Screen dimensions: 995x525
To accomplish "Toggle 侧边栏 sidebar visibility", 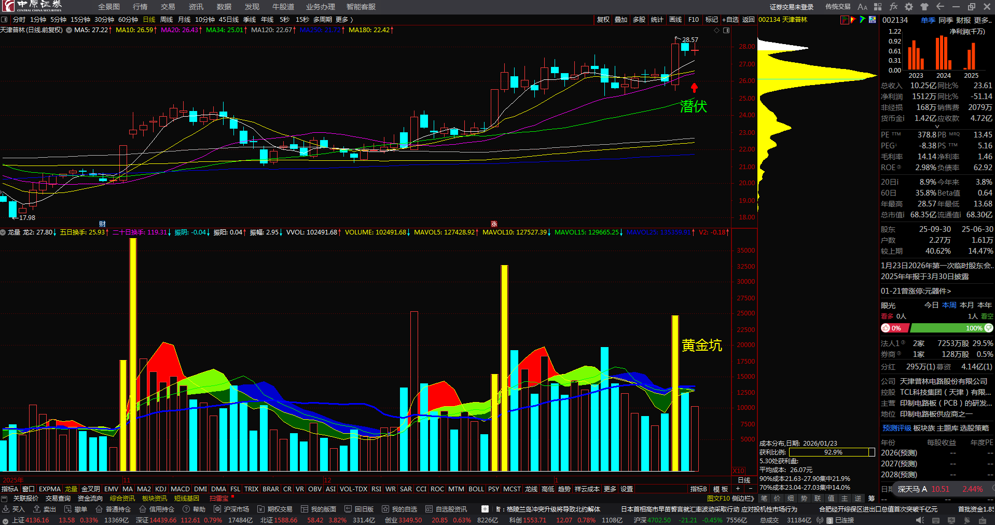I will pos(743,499).
